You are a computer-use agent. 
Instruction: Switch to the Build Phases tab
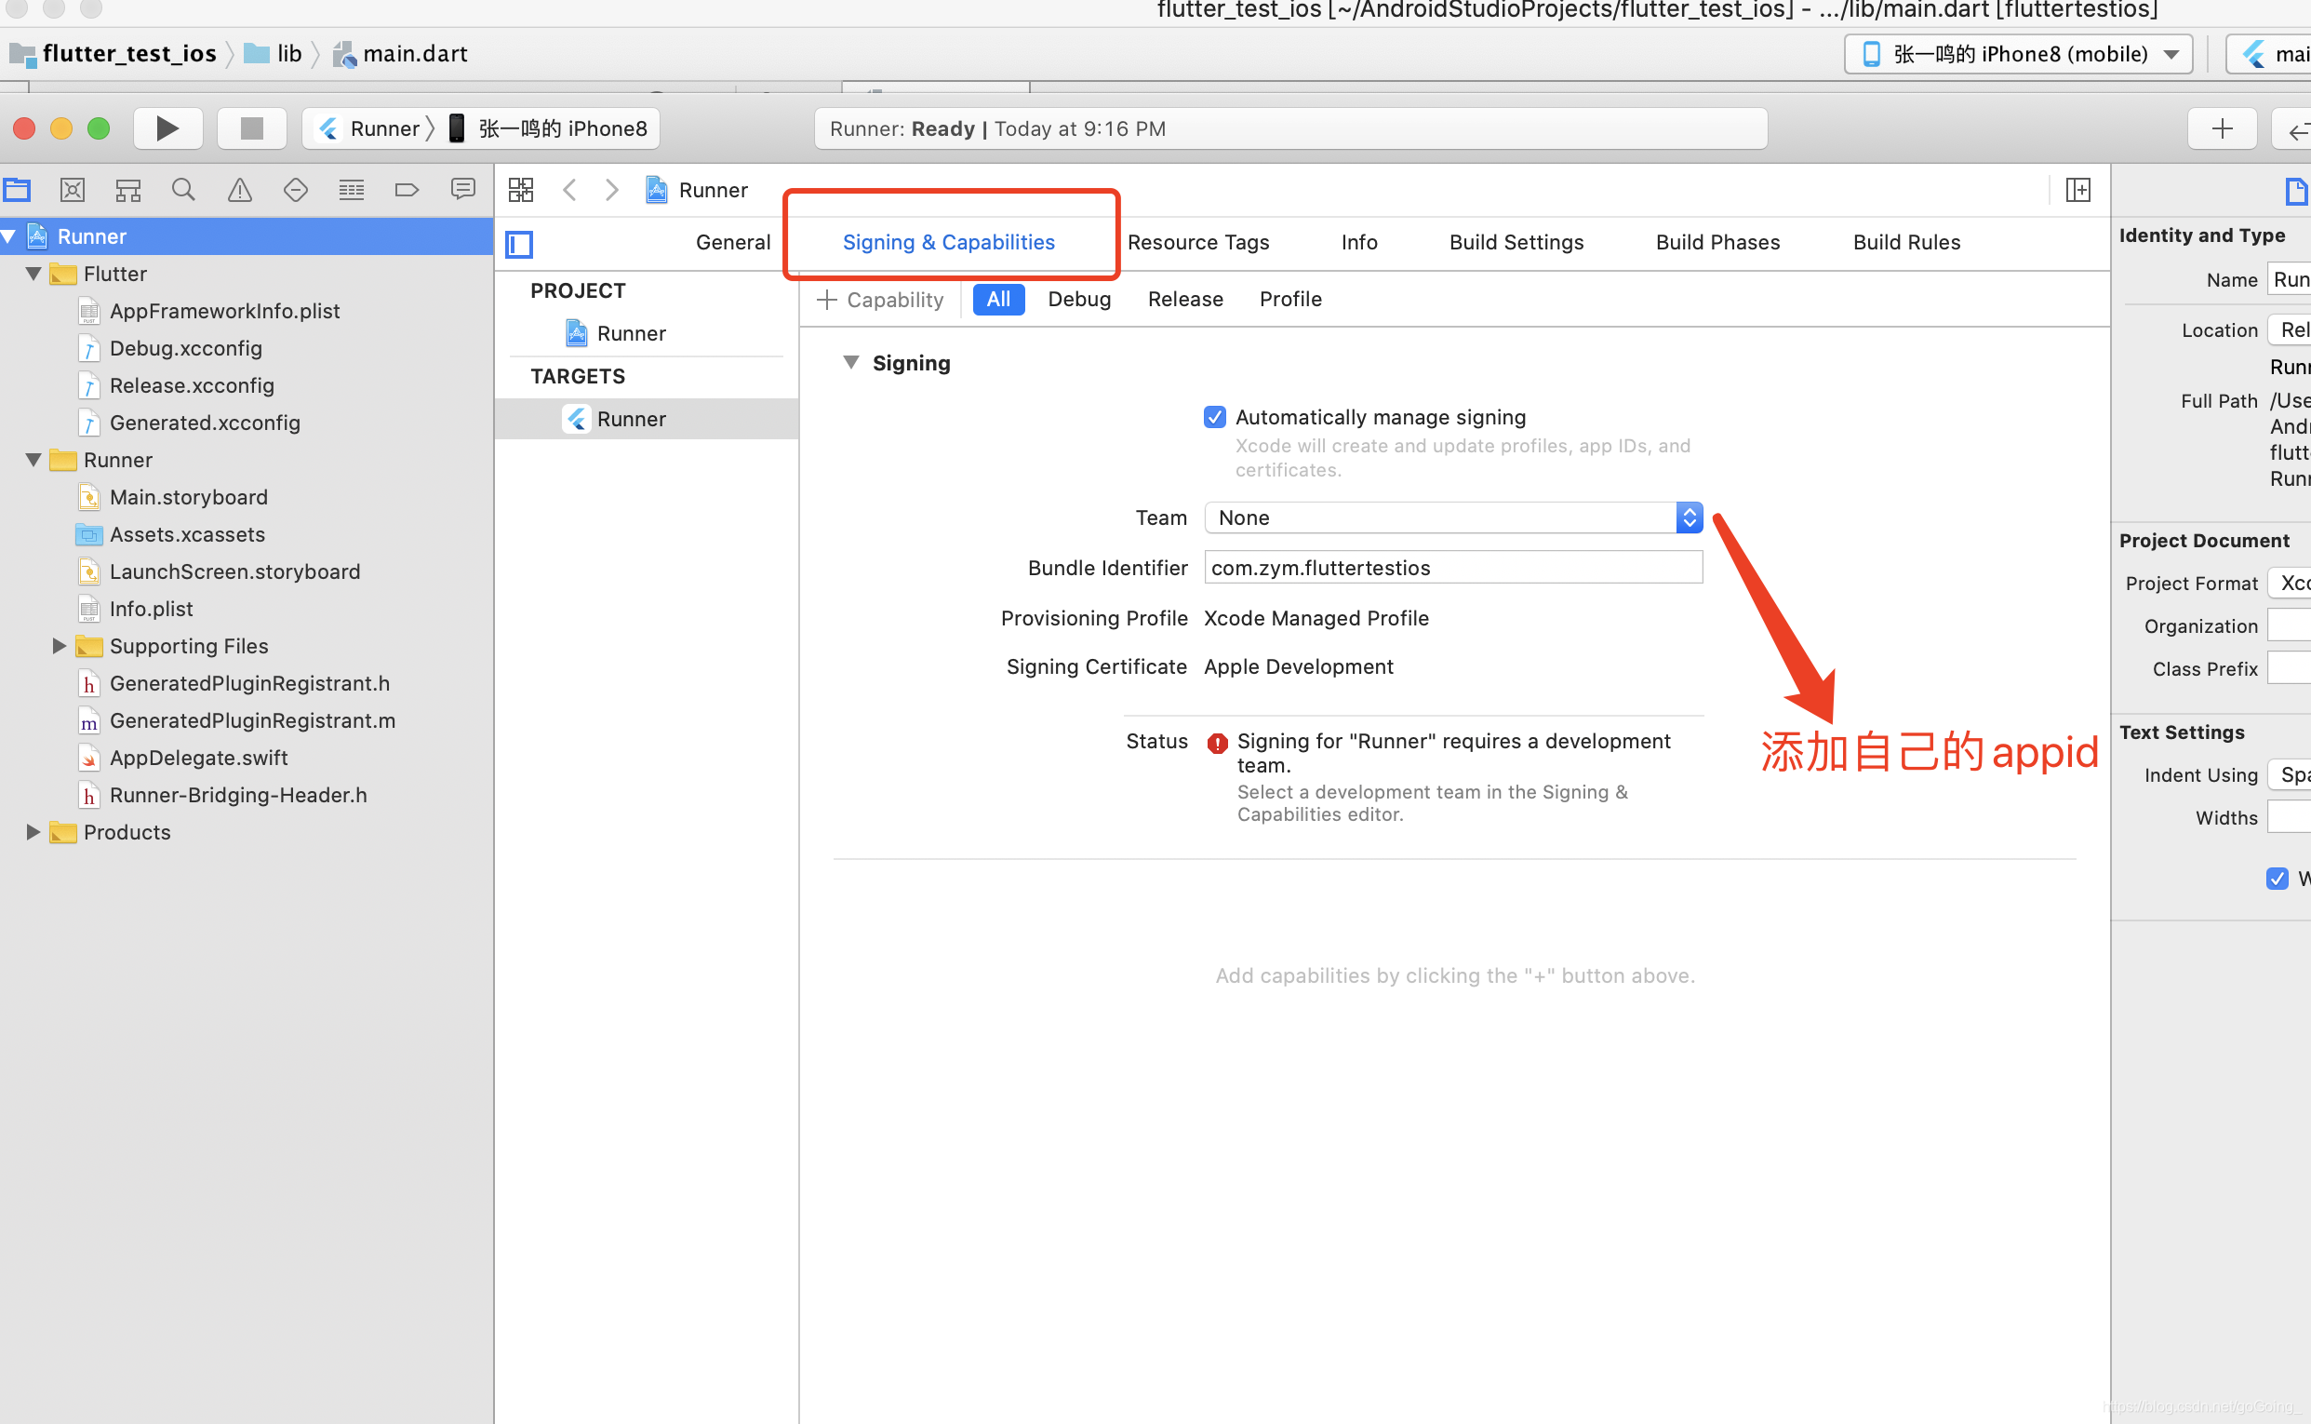[1718, 242]
